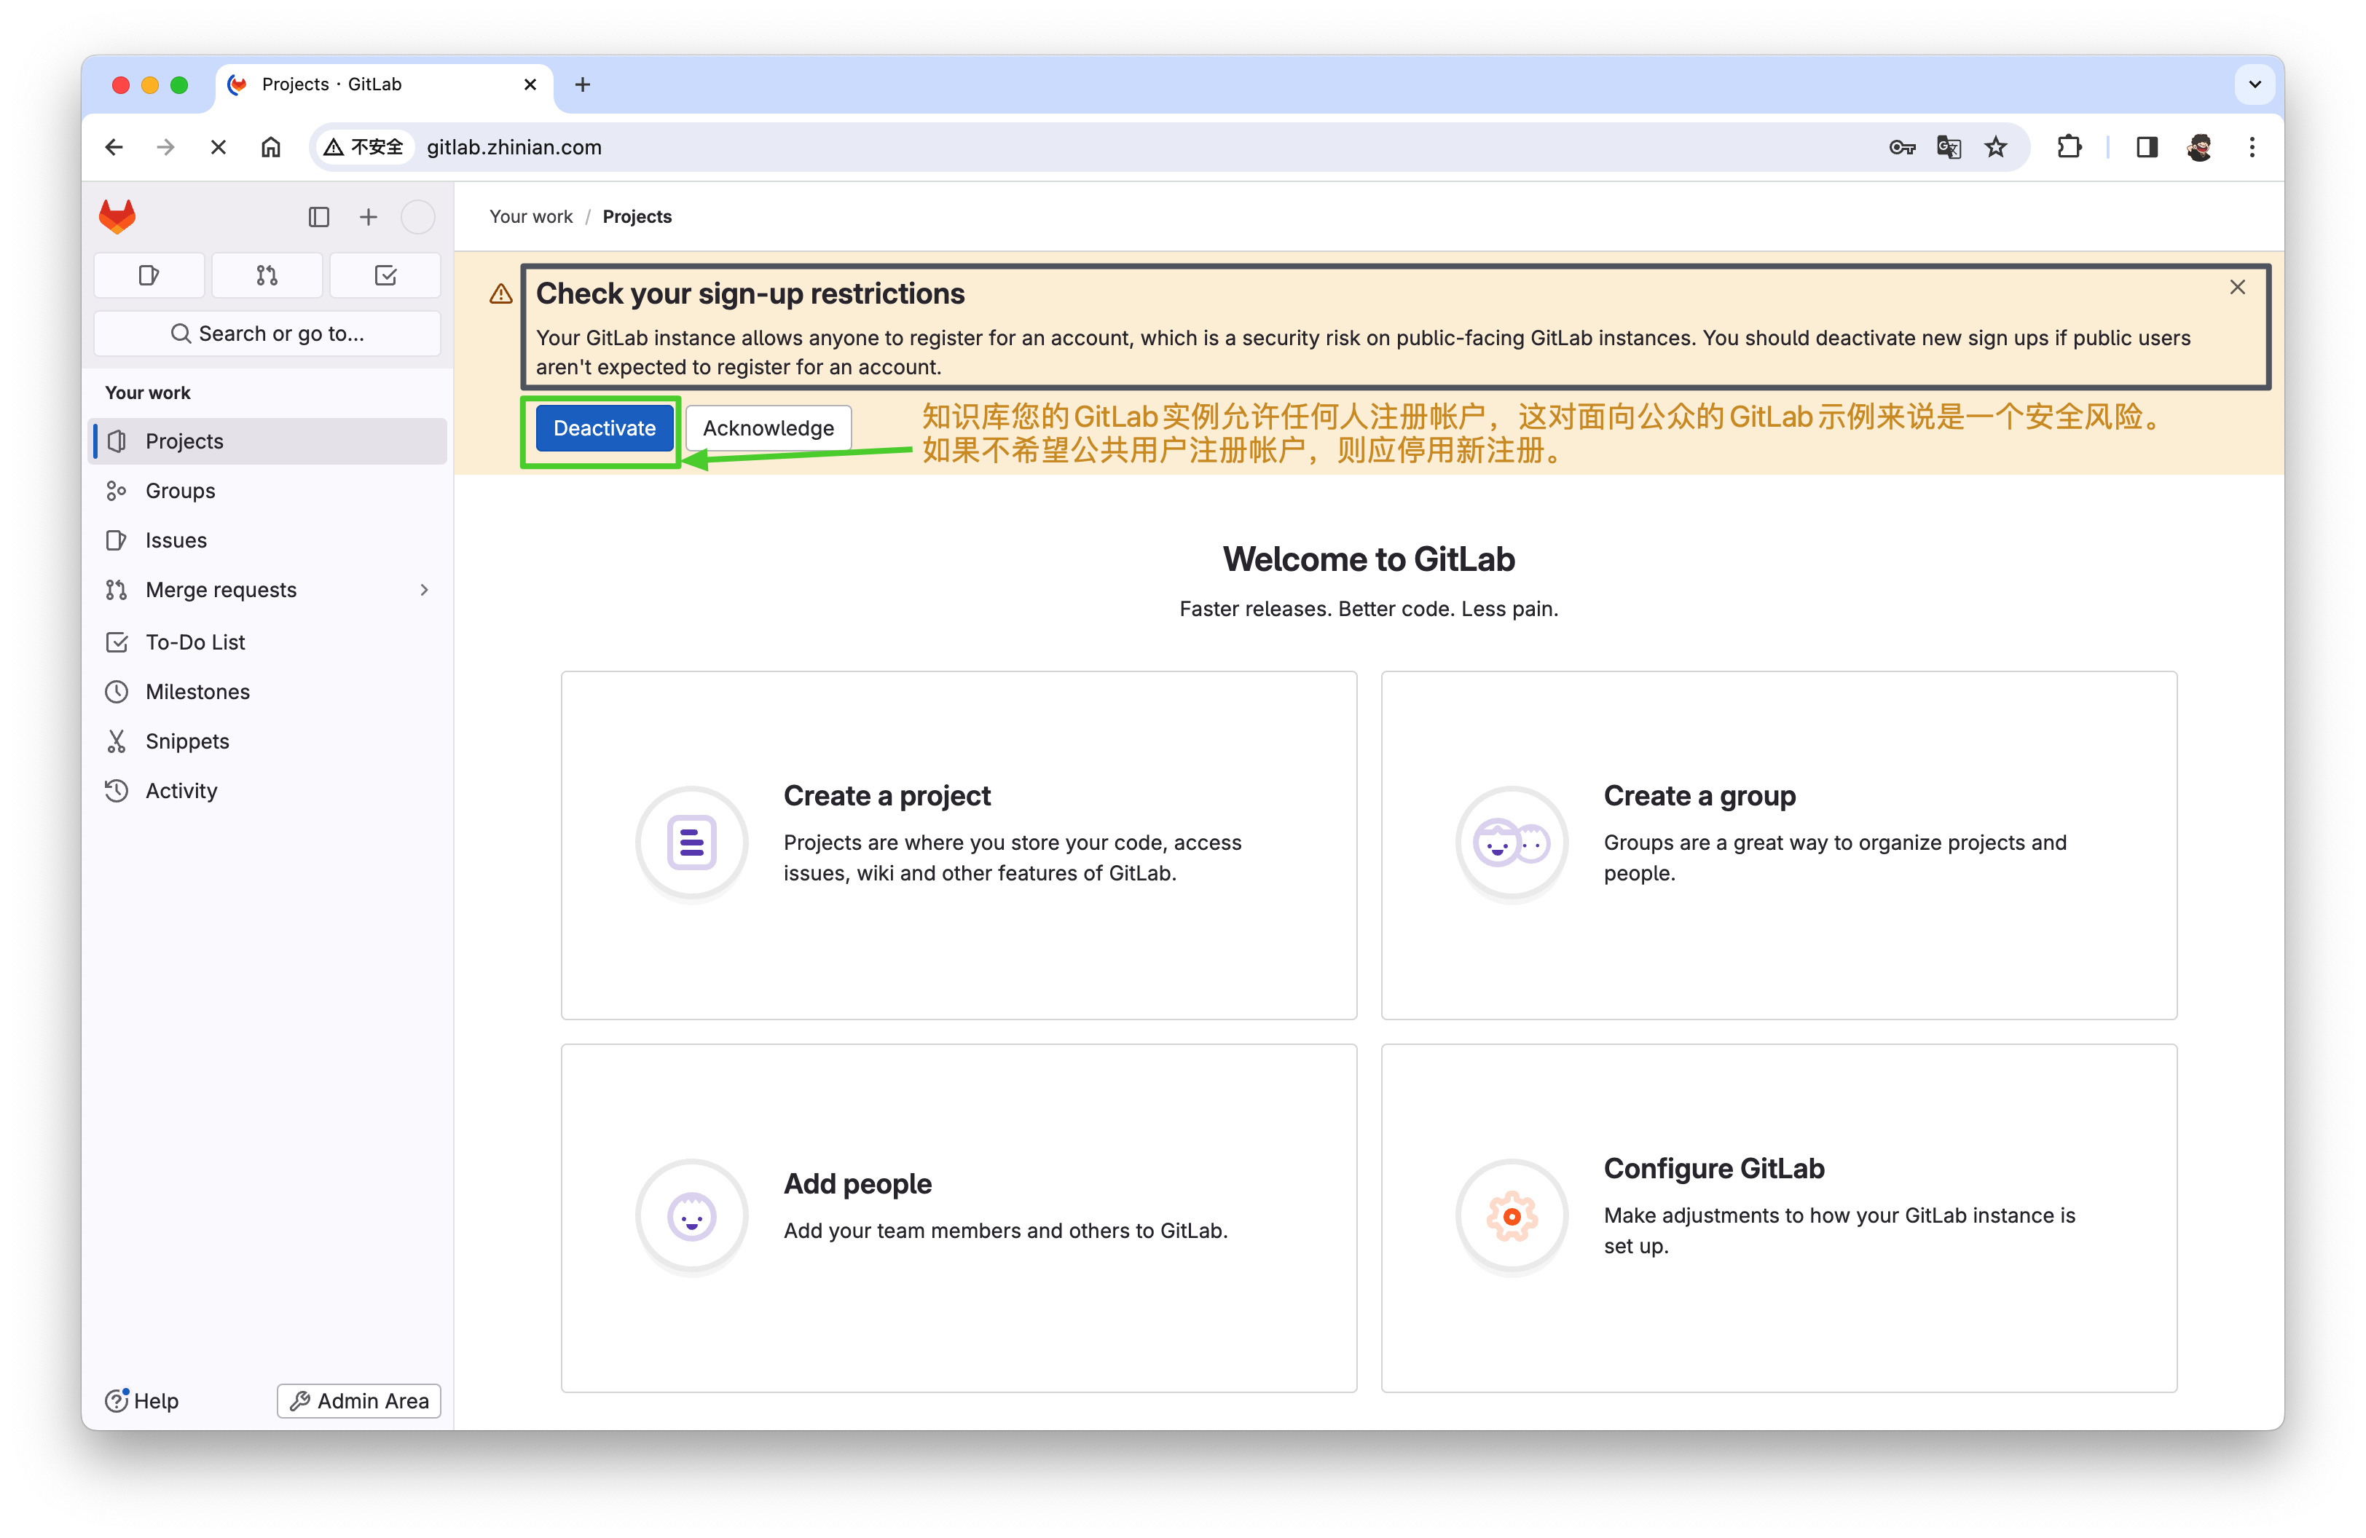The width and height of the screenshot is (2366, 1538).
Task: Open Snippets from the sidebar
Action: click(x=267, y=741)
